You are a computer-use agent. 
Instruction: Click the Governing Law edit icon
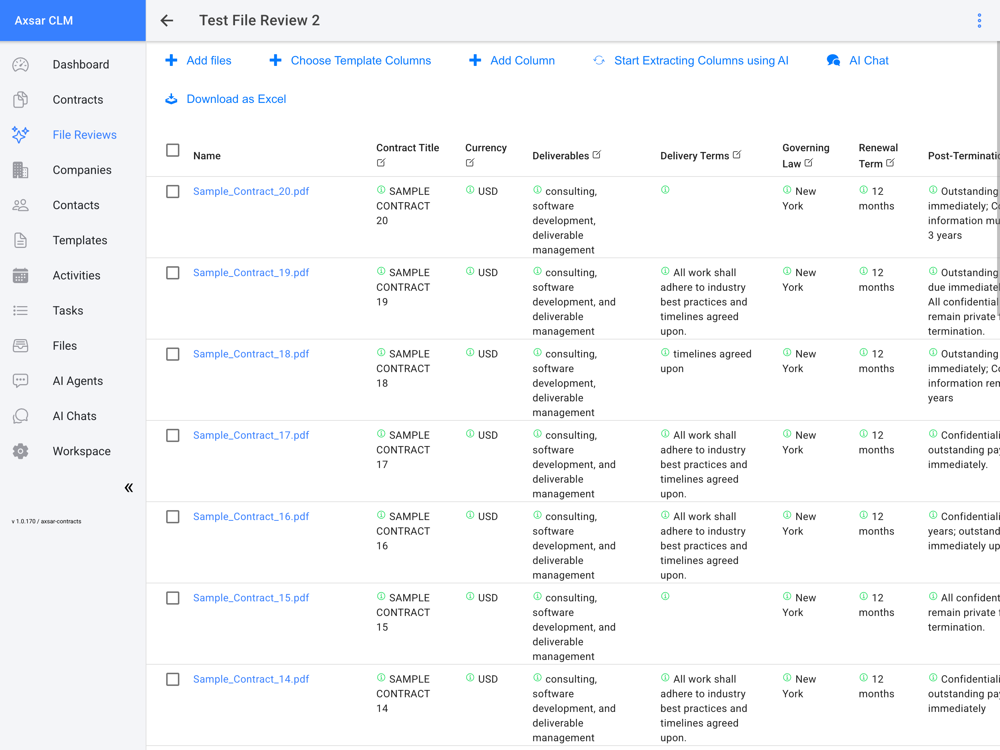809,163
